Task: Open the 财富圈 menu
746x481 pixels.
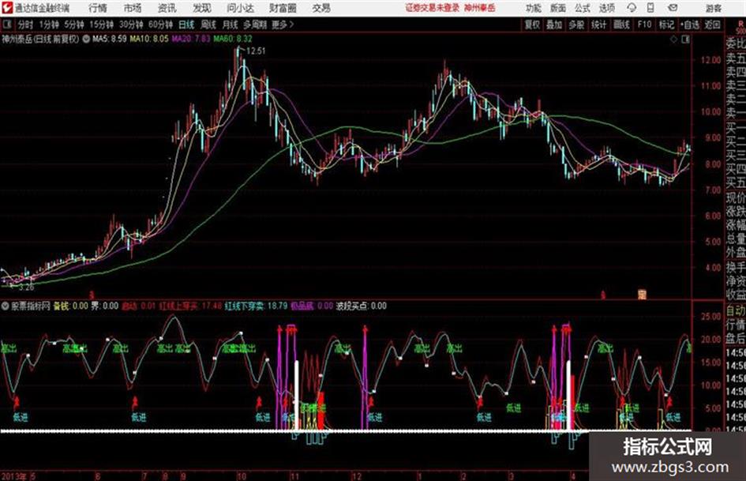Action: pyautogui.click(x=283, y=8)
